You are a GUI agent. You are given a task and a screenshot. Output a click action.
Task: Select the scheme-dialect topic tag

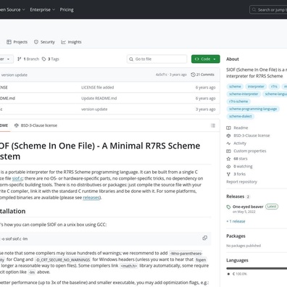pos(241,116)
